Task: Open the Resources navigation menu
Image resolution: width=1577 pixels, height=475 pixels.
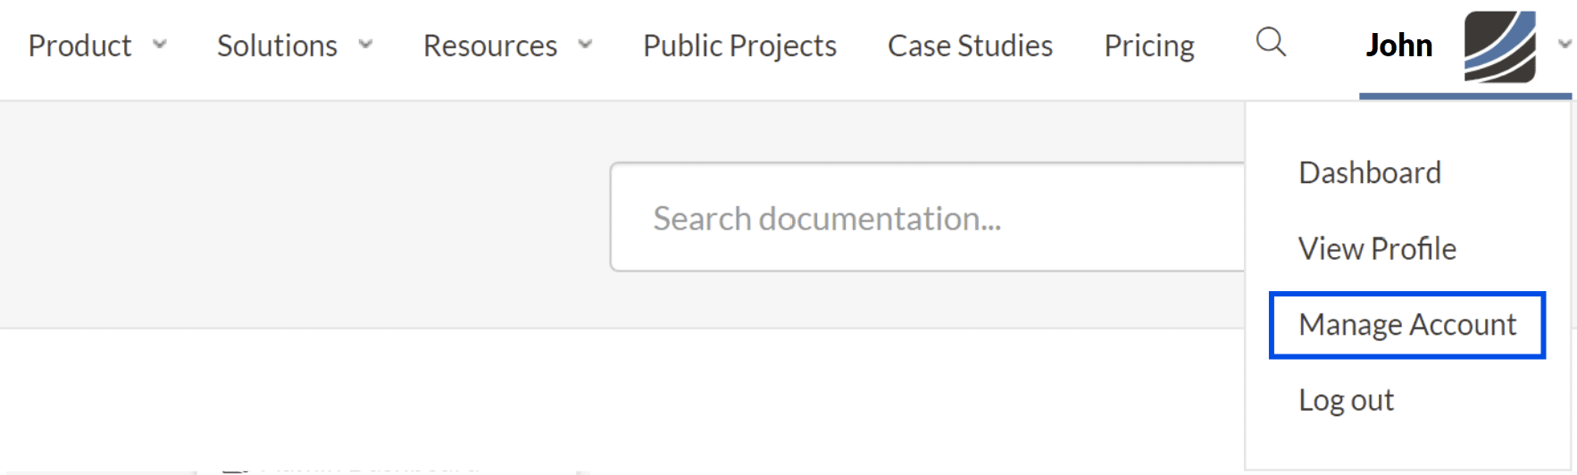Action: (489, 46)
